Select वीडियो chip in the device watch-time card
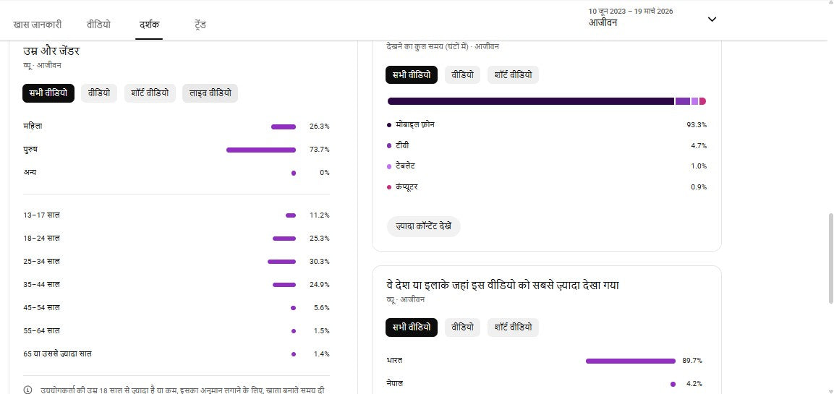The width and height of the screenshot is (834, 394). click(462, 74)
